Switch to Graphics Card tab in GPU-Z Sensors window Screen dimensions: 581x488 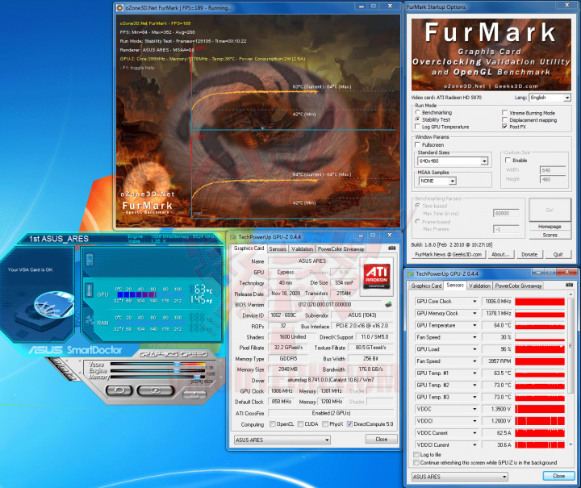pos(426,286)
